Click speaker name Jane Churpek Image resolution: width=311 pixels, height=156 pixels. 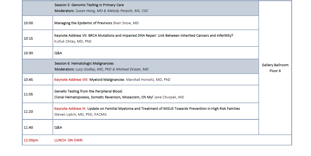[x=169, y=97]
